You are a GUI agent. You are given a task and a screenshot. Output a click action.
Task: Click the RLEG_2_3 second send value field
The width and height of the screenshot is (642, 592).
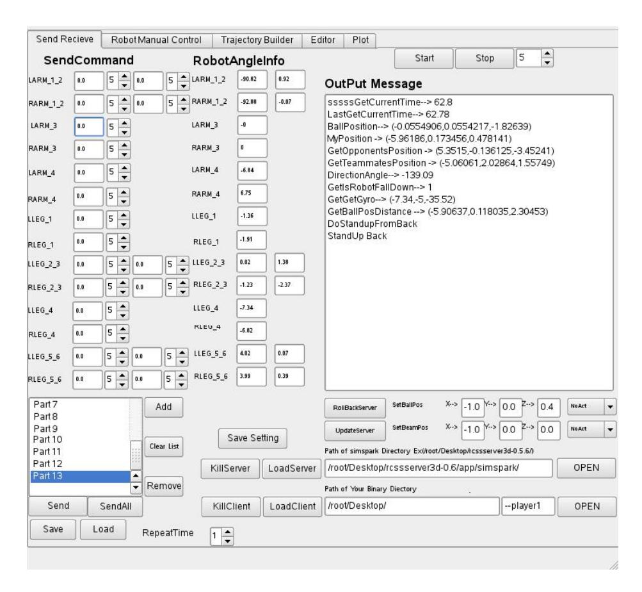(148, 288)
